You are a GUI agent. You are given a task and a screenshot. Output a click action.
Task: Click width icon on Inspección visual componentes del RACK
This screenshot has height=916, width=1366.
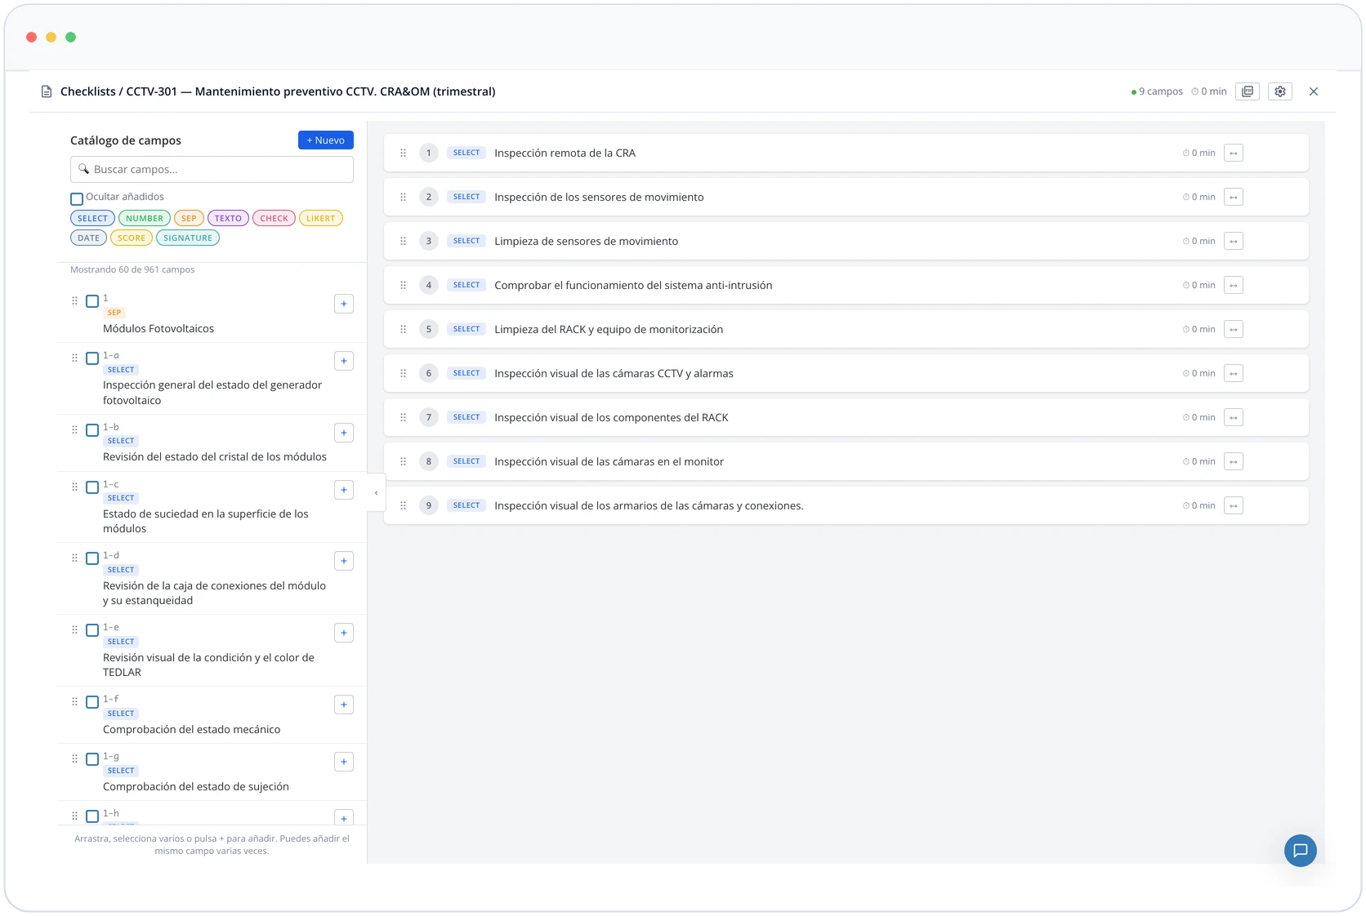[x=1234, y=417]
